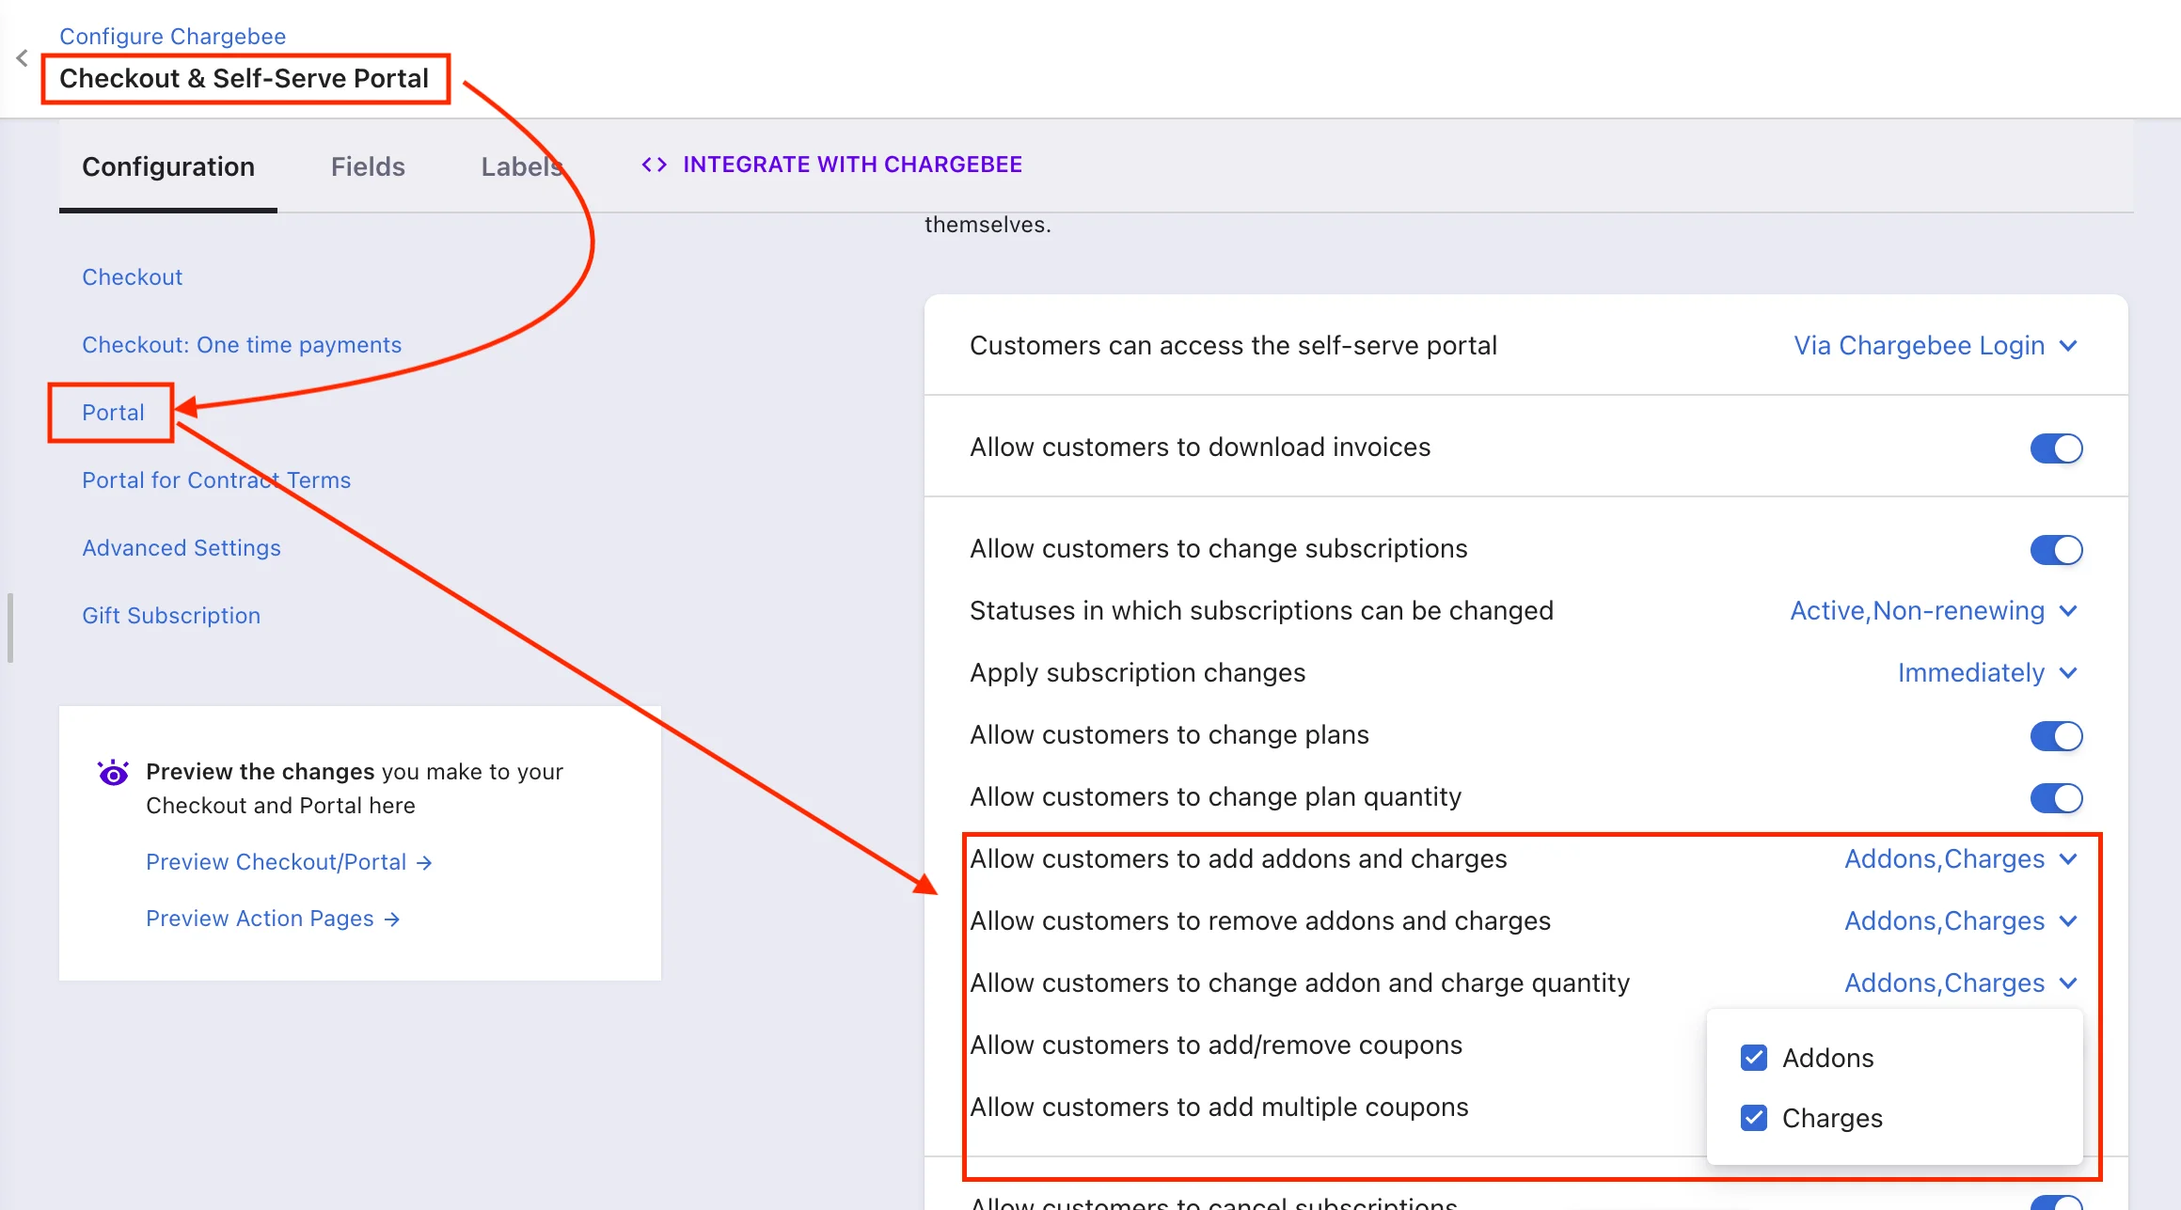Select the Gift Subscription sidebar entry
This screenshot has width=2181, height=1210.
point(171,615)
